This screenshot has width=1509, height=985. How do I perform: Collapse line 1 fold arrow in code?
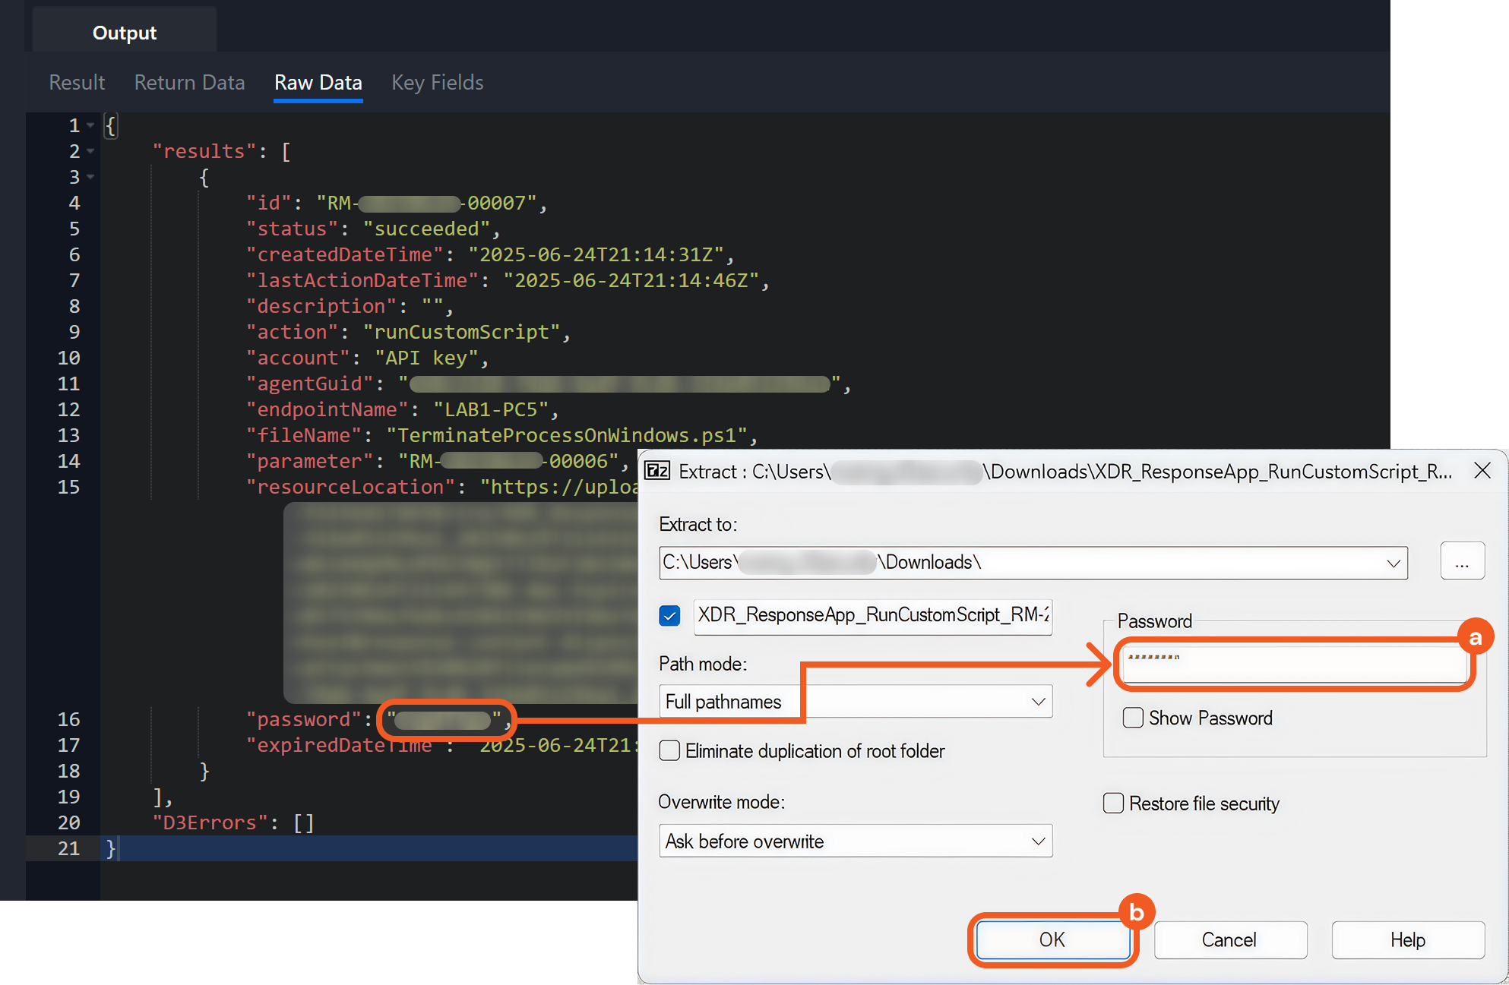90,125
